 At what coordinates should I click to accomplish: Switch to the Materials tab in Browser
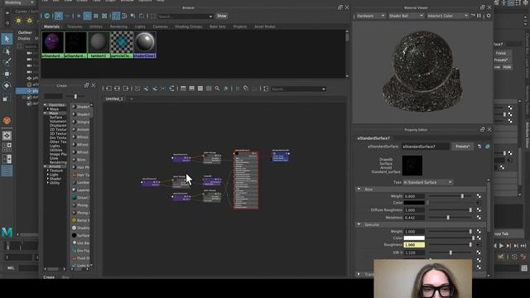coord(51,26)
